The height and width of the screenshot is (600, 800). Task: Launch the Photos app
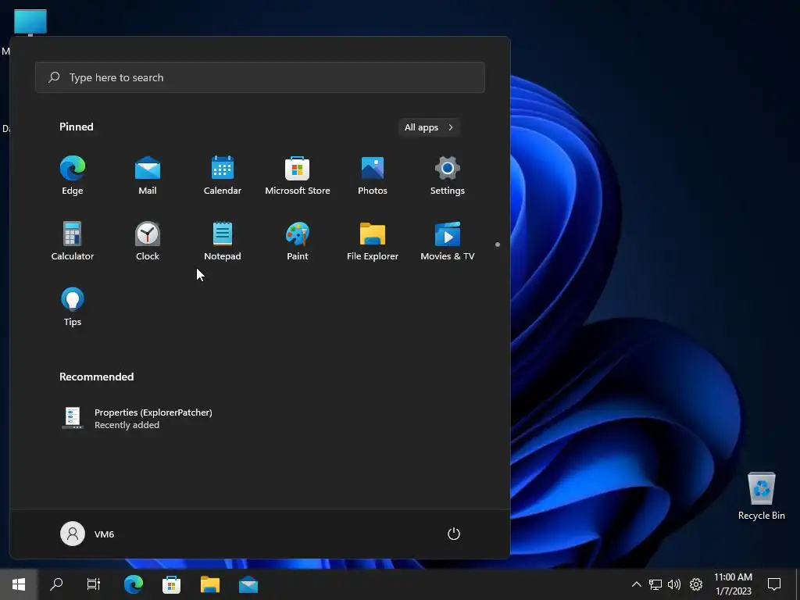[x=373, y=176]
